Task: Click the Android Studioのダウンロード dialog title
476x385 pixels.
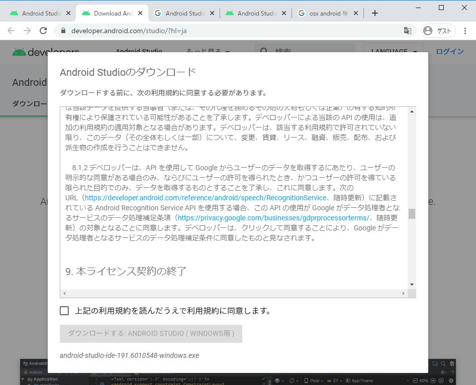Action: 128,72
